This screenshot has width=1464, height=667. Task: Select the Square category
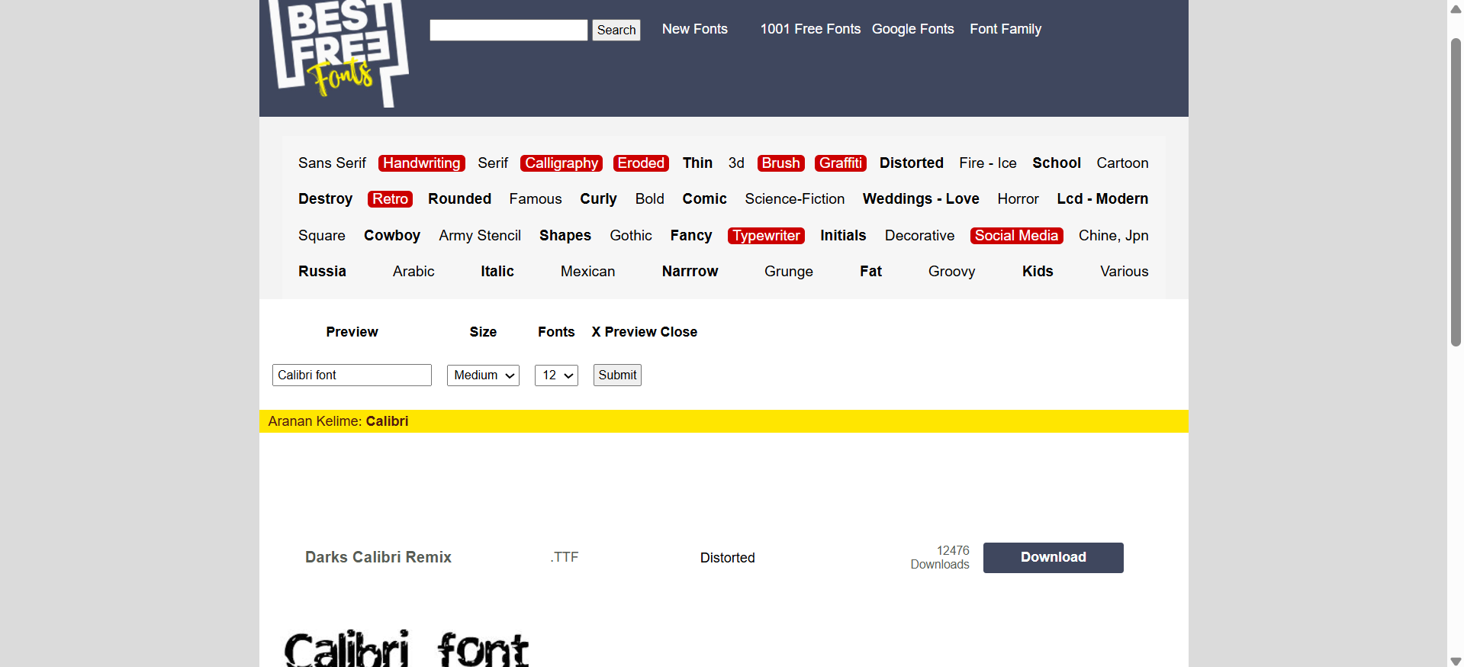322,236
